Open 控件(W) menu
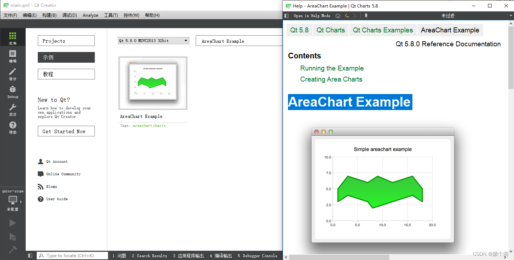The height and width of the screenshot is (260, 514). pyautogui.click(x=131, y=15)
